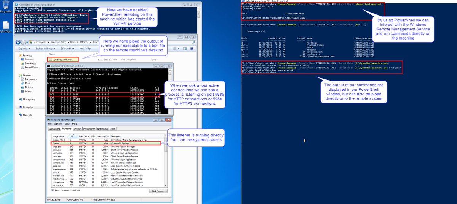Image resolution: width=457 pixels, height=204 pixels.
Task: Click the Task Manager title bar icon
Action: tap(49, 120)
